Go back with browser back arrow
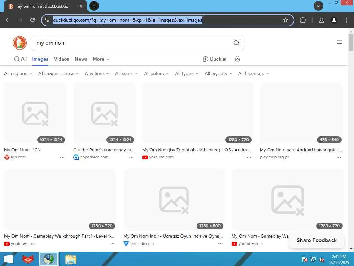Screen dimensions: 354x266 (8, 20)
